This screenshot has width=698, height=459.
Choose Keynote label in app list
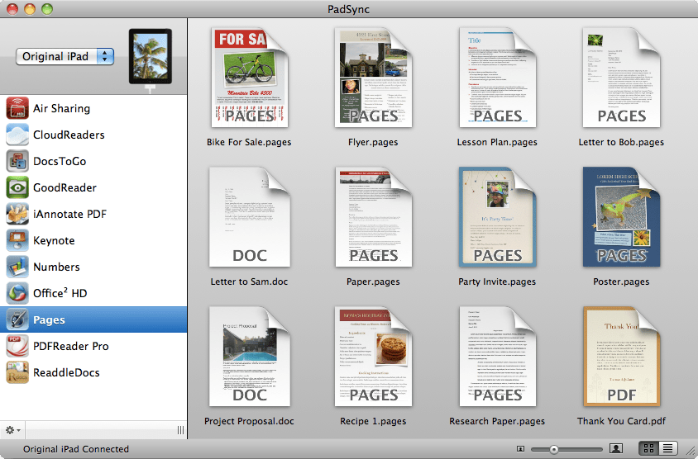click(54, 241)
